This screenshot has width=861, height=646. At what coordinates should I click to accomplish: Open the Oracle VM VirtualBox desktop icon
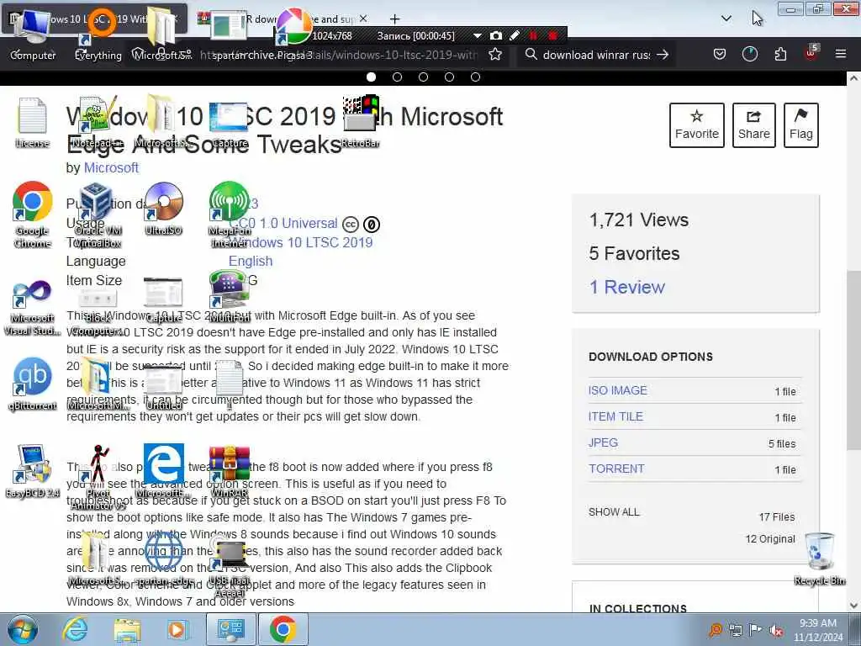coord(97,214)
